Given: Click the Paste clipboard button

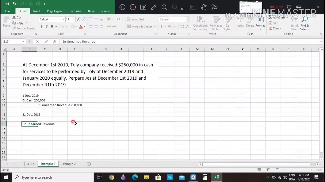Looking at the screenshot, I should pyautogui.click(x=6, y=22).
